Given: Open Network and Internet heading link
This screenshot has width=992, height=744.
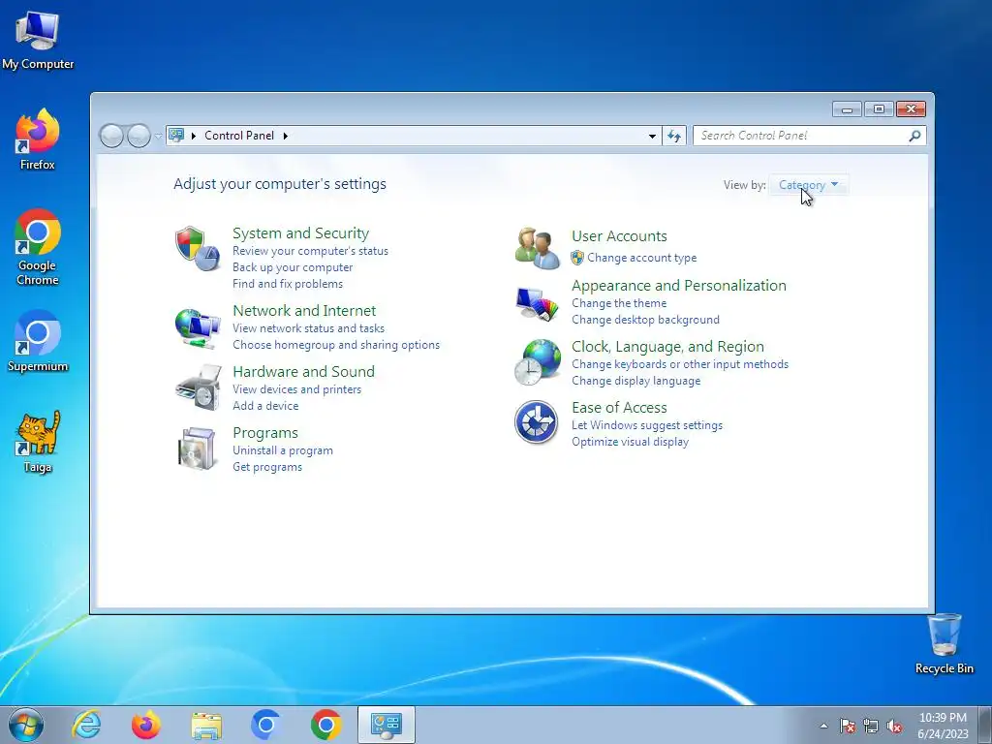Looking at the screenshot, I should [x=304, y=311].
